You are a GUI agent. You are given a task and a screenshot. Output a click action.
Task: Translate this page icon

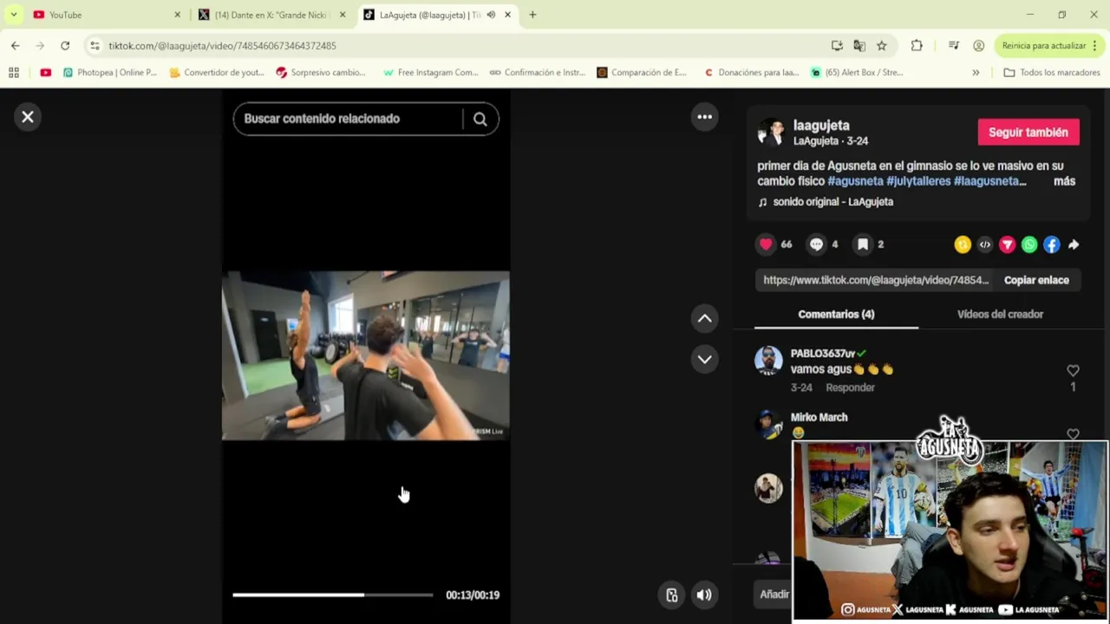[x=859, y=46]
